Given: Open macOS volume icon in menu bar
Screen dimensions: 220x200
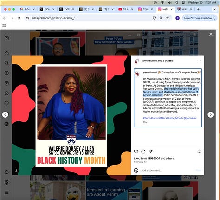Looking at the screenshot, I should (x=170, y=3).
